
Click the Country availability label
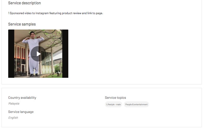(x=22, y=98)
